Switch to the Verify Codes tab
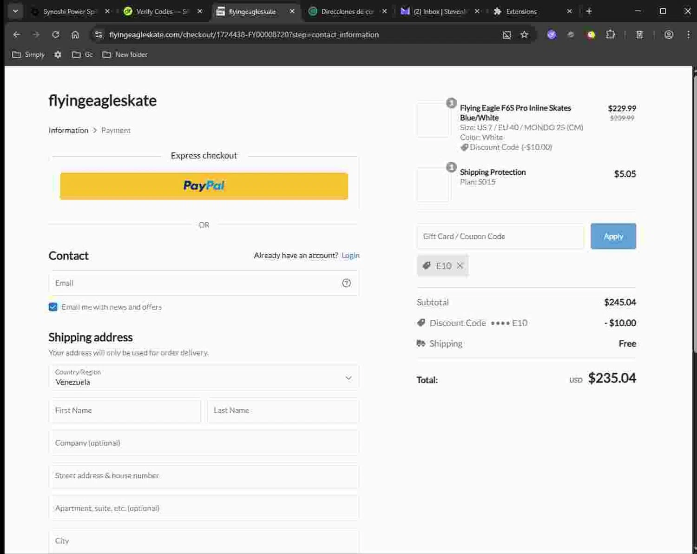Viewport: 697px width, 554px height. coord(162,11)
